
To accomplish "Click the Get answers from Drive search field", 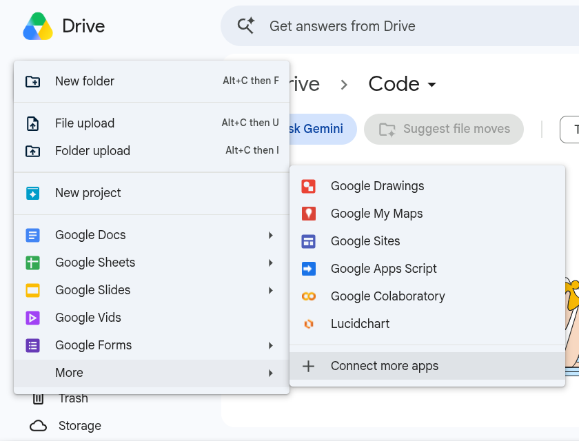I will (400, 25).
